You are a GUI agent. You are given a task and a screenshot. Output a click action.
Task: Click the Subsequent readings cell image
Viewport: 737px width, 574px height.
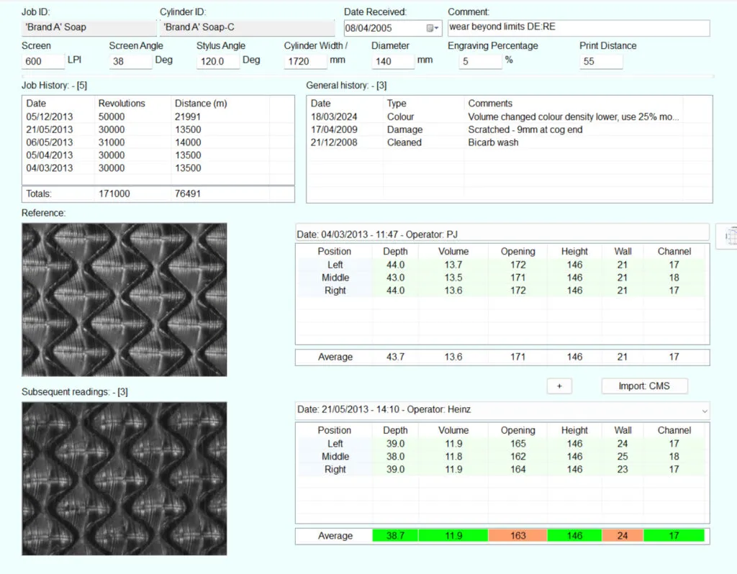point(124,478)
